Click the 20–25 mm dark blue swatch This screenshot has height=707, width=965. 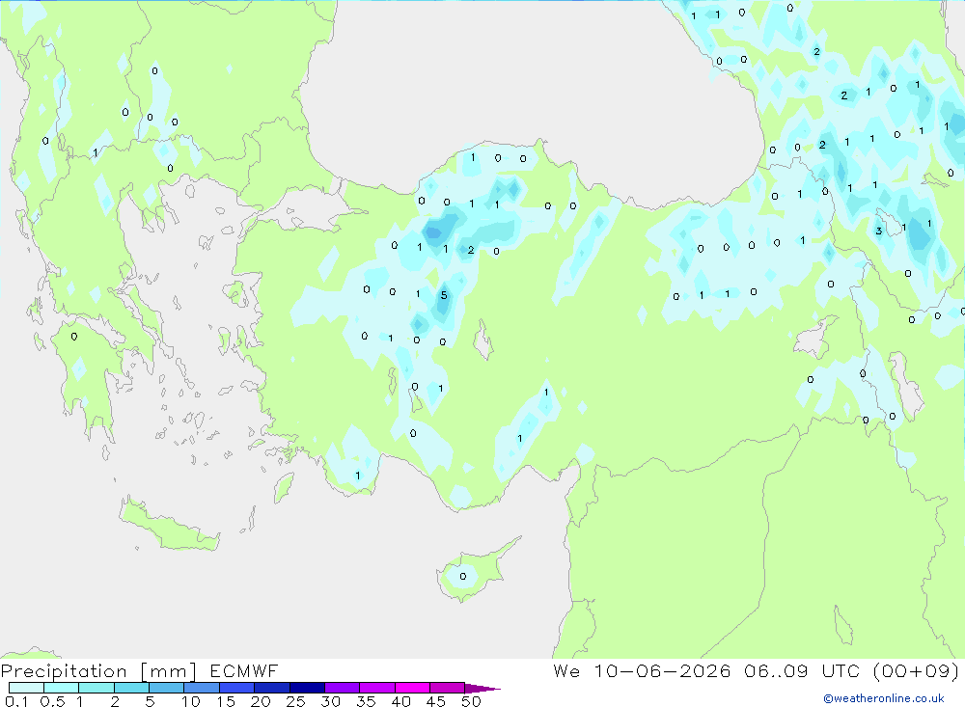[x=272, y=688]
